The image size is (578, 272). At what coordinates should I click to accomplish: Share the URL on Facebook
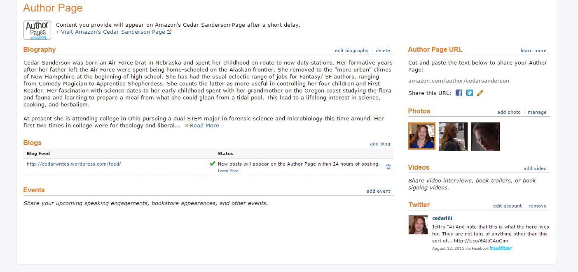pos(459,93)
